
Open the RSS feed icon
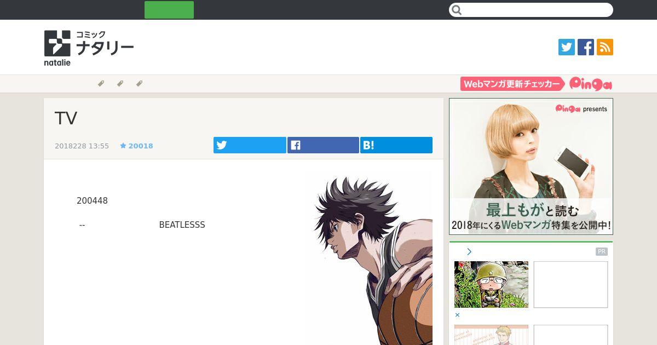605,47
